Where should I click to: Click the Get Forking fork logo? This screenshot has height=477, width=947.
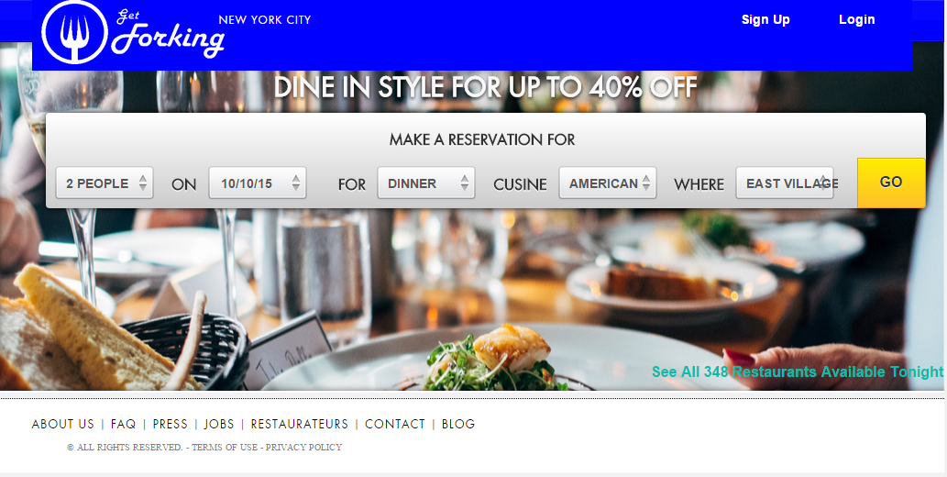pos(75,32)
